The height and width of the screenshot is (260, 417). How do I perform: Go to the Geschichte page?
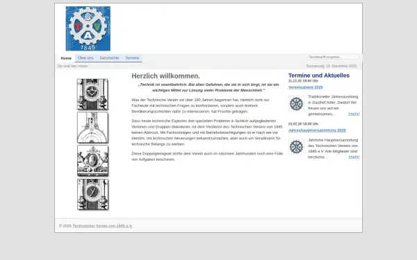tap(109, 58)
